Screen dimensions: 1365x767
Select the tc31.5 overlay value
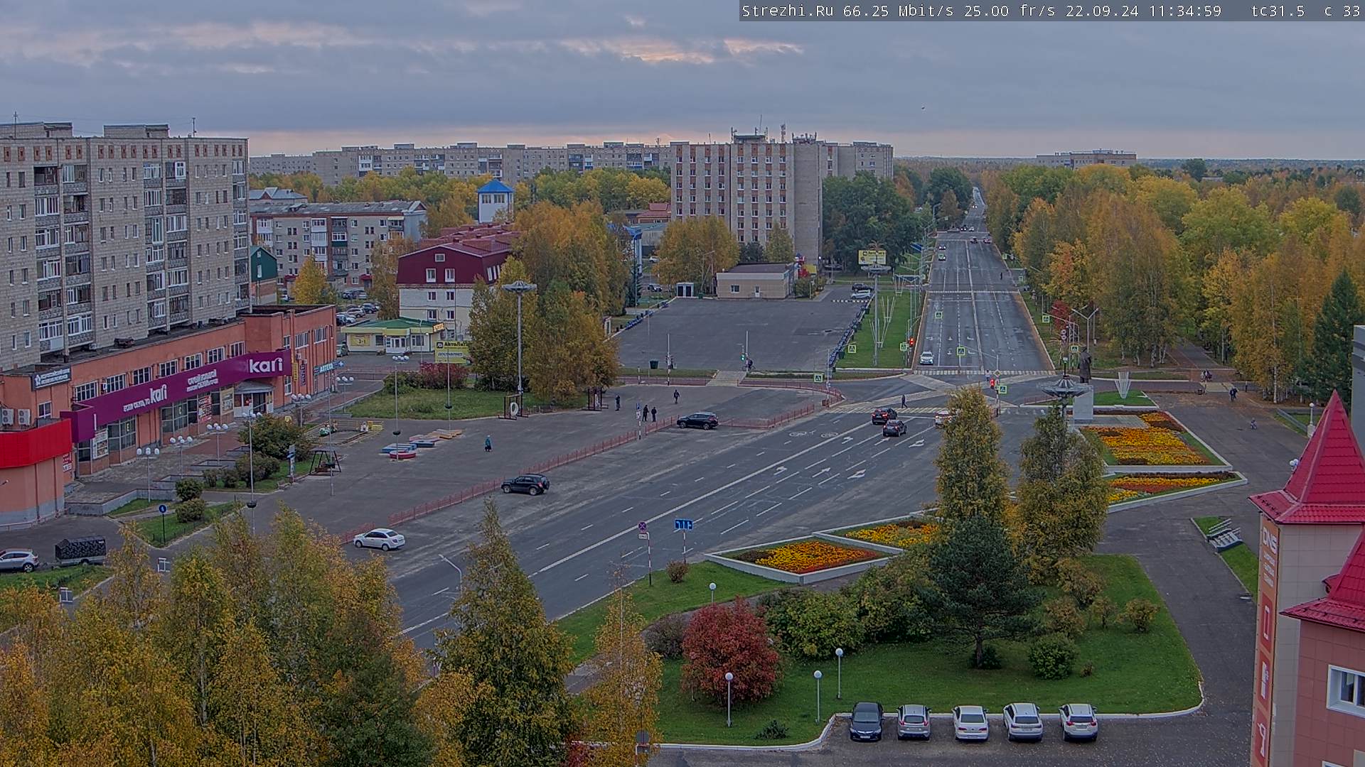[x=1278, y=11]
